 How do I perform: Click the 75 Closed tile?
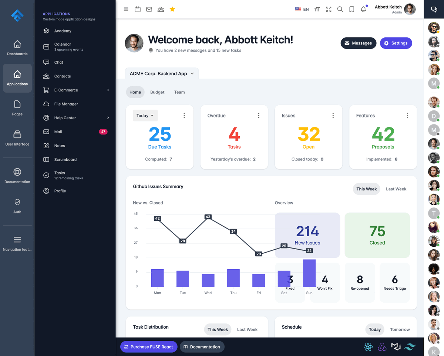pos(377,235)
